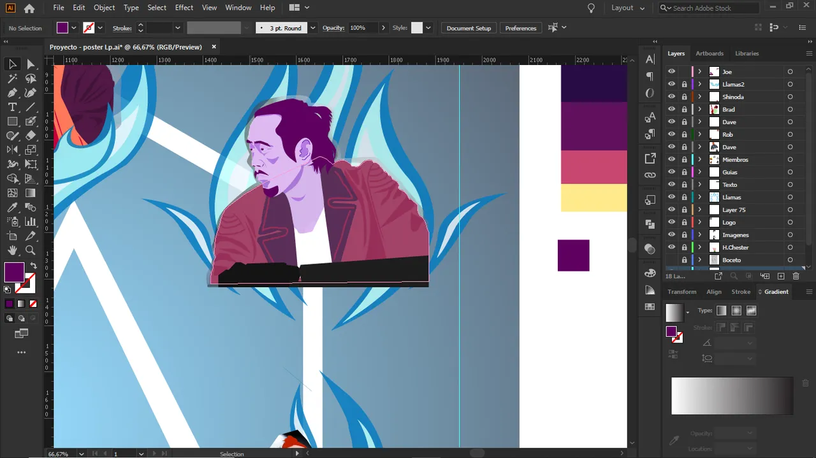Show the hidden Boceto layer
The image size is (816, 458).
671,260
